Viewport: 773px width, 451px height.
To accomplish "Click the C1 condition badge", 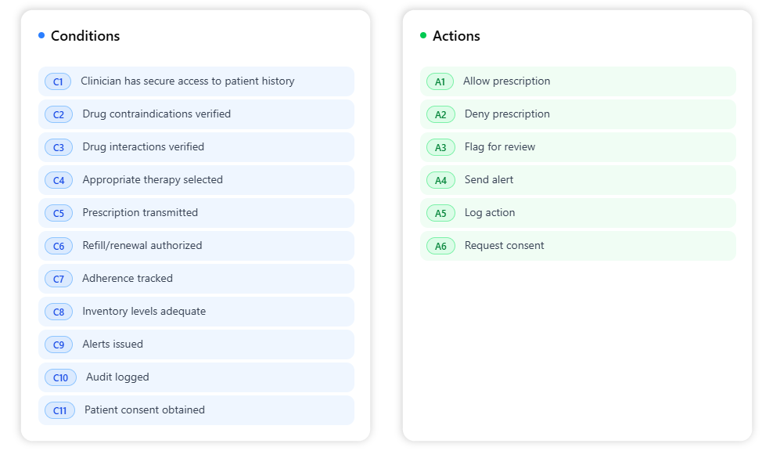I will [58, 81].
